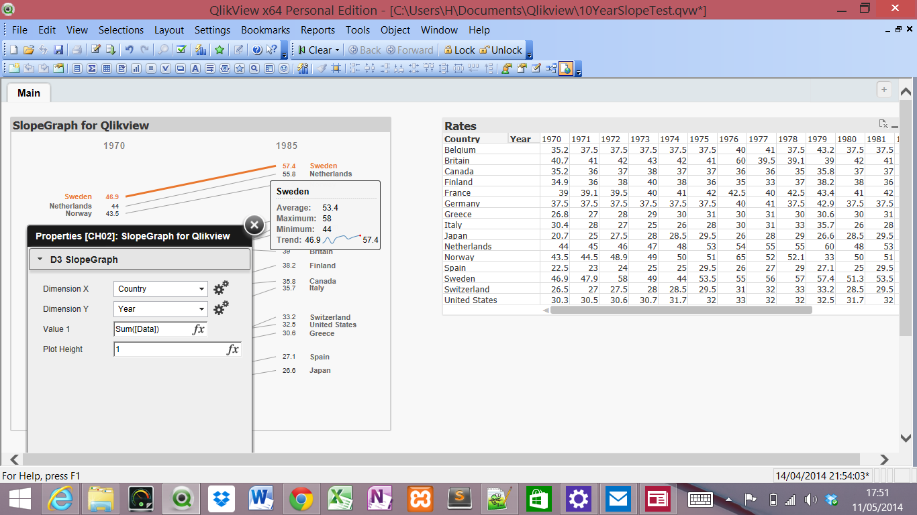Open the Object menu
Screen dimensions: 917x515
click(395, 30)
